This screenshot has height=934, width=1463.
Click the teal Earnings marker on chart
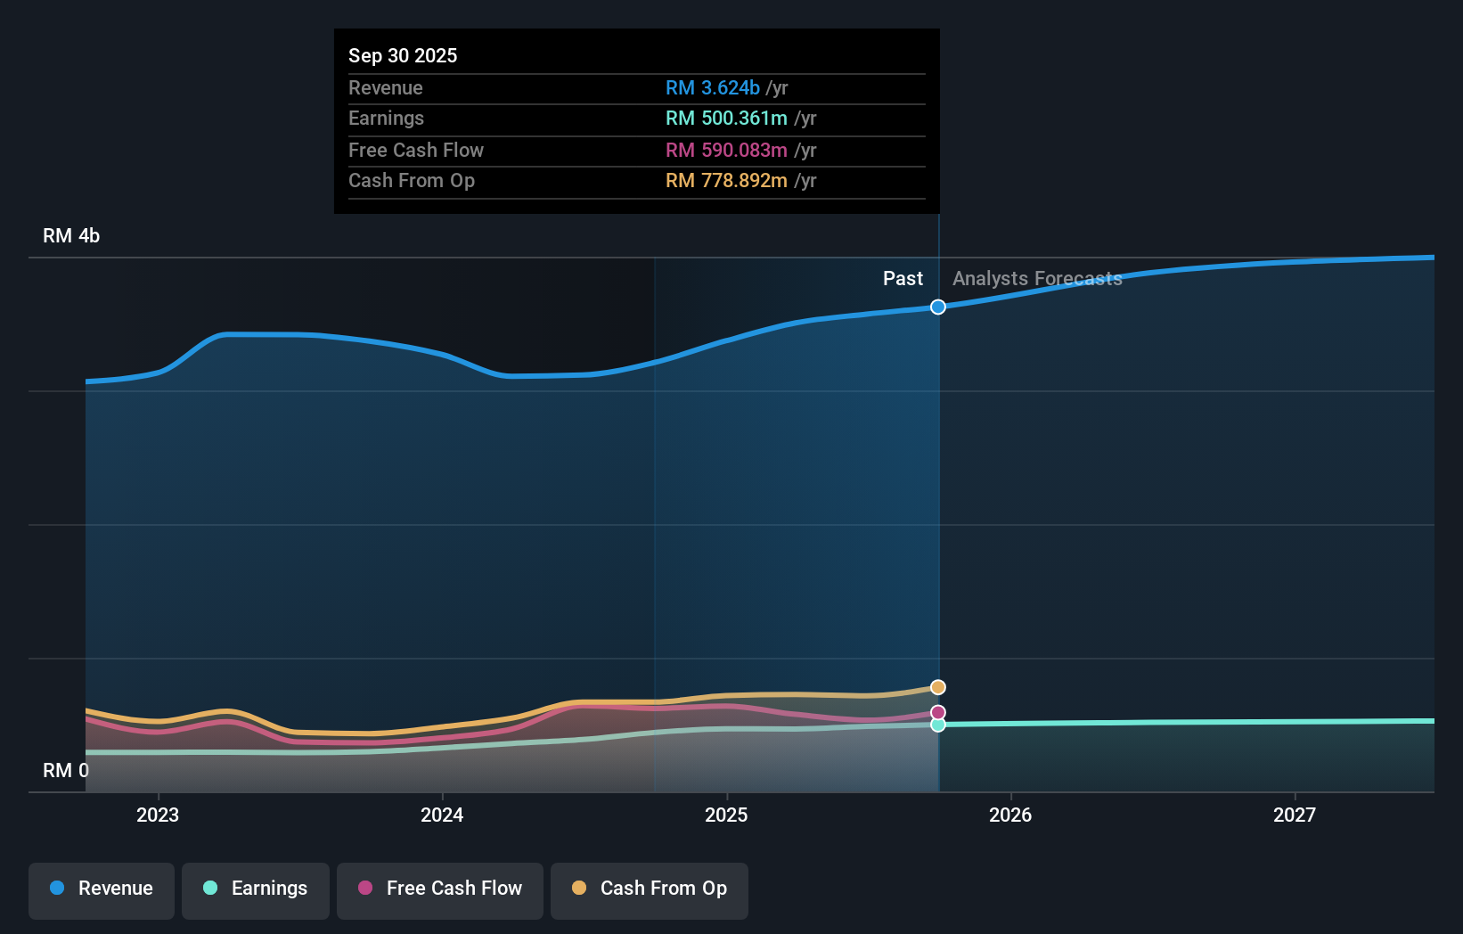click(x=937, y=725)
